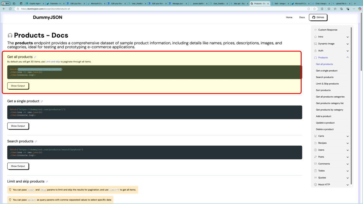This screenshot has height=204, width=363.
Task: Expand the Mock HTTP section chevron
Action: 348,185
